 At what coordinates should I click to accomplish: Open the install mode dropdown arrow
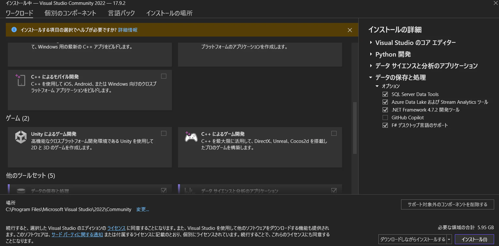(x=449, y=240)
